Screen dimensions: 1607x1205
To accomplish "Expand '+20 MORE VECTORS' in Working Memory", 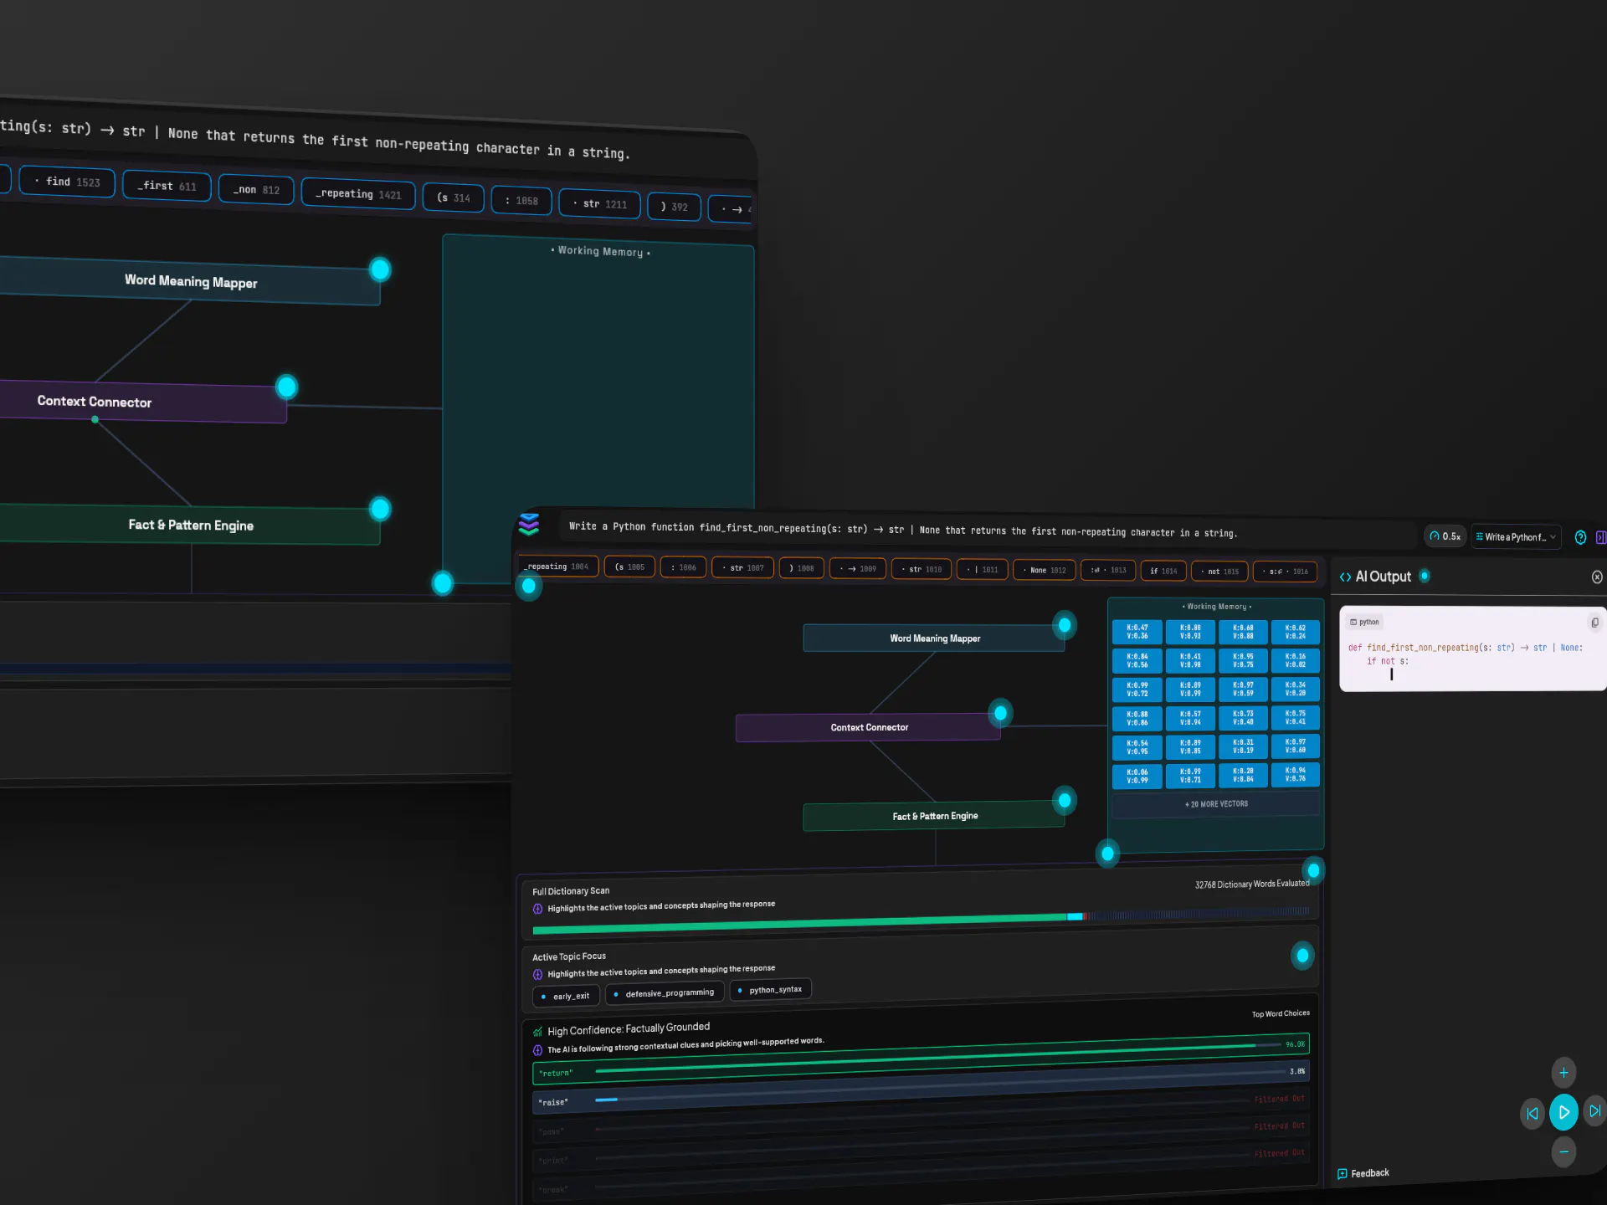I will (1216, 804).
